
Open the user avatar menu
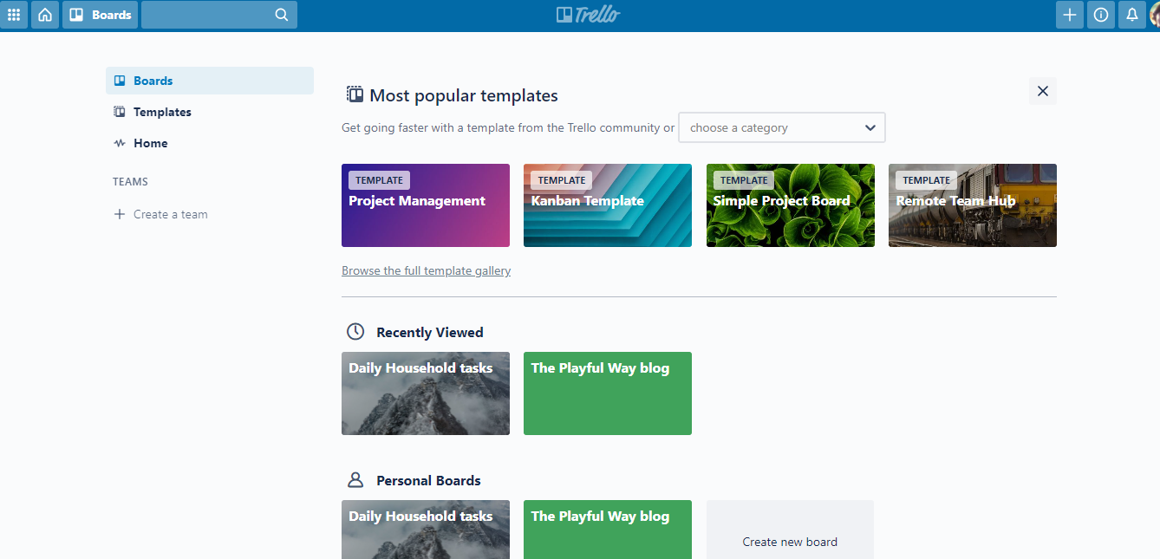(x=1155, y=15)
